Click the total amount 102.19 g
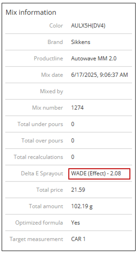Viewport: 137px width, 253px height. (82, 206)
